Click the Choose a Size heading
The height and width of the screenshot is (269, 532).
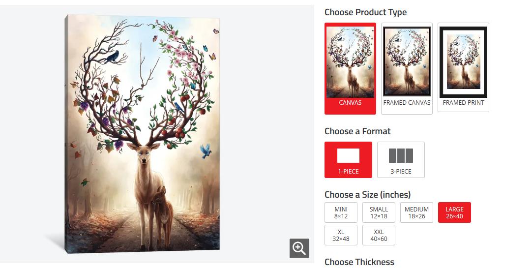coord(367,195)
